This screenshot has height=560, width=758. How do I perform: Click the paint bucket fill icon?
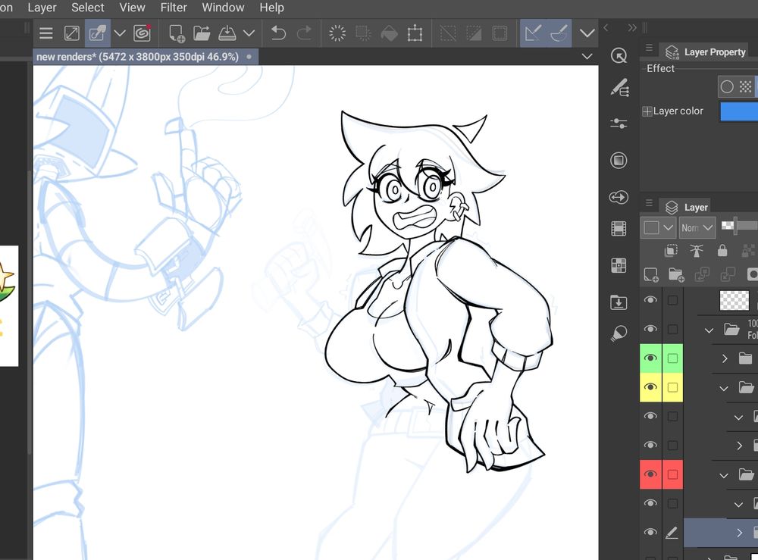389,33
